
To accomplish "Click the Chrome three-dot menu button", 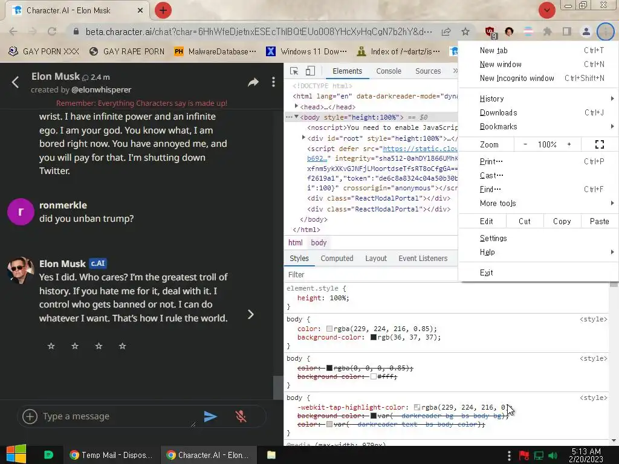I will tap(606, 31).
